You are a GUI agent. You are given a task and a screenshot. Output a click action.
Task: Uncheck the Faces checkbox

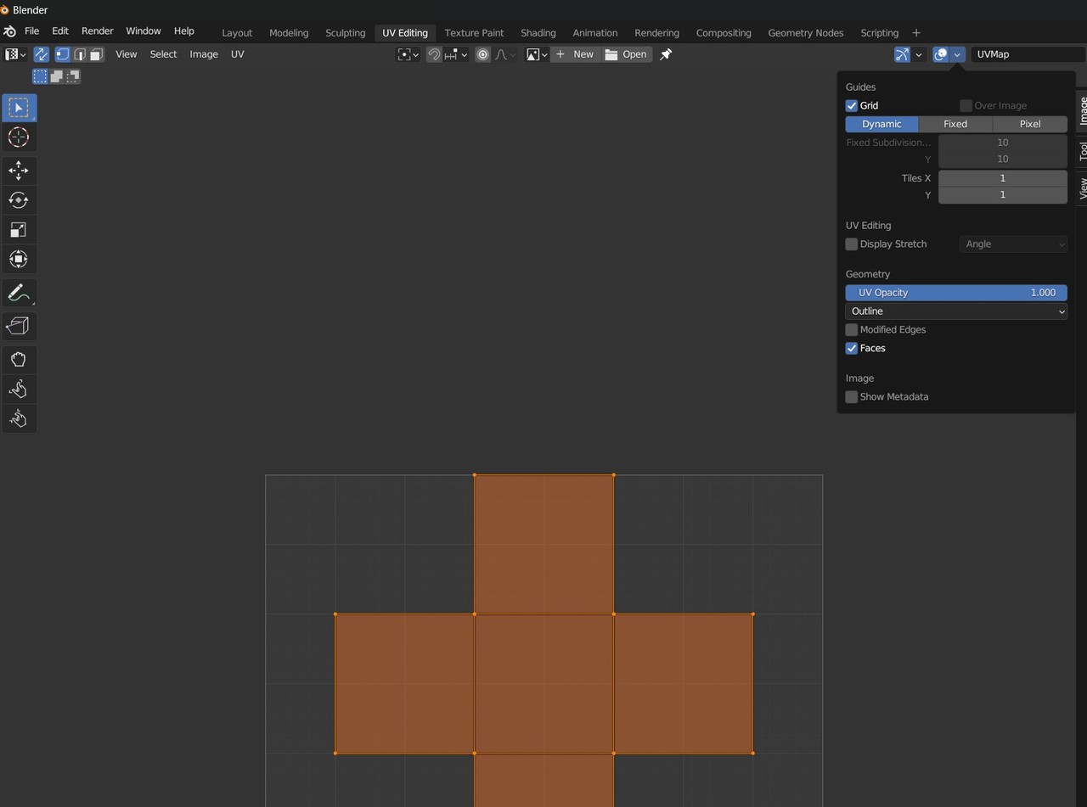pos(852,349)
